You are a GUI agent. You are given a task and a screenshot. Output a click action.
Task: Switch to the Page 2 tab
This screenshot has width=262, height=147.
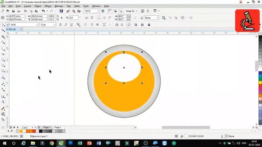58,127
